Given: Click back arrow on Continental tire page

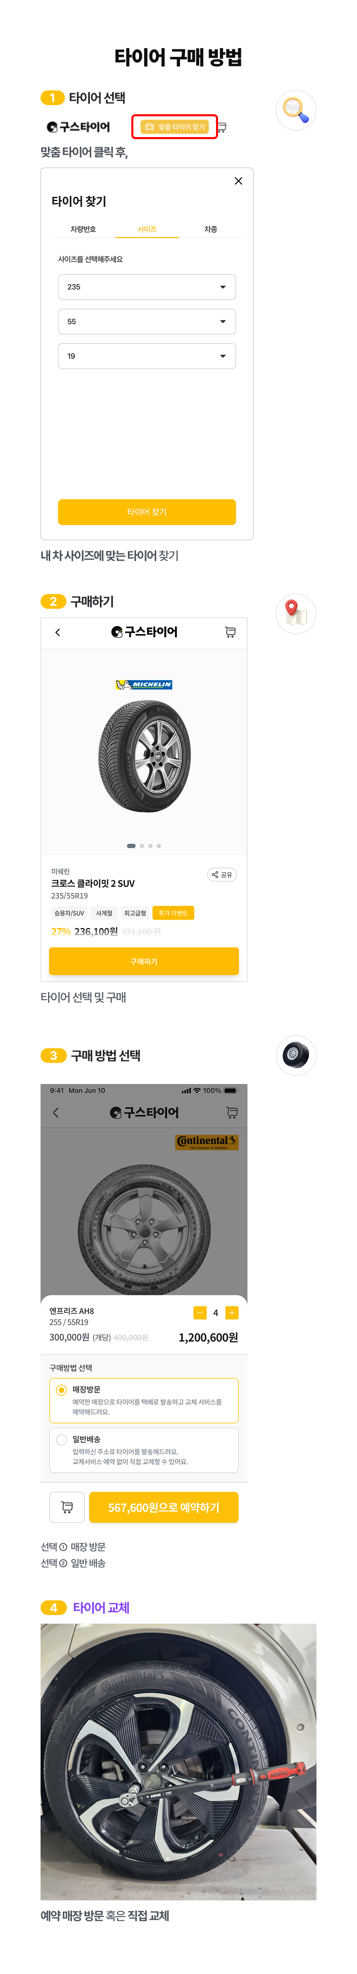Looking at the screenshot, I should (x=56, y=1113).
